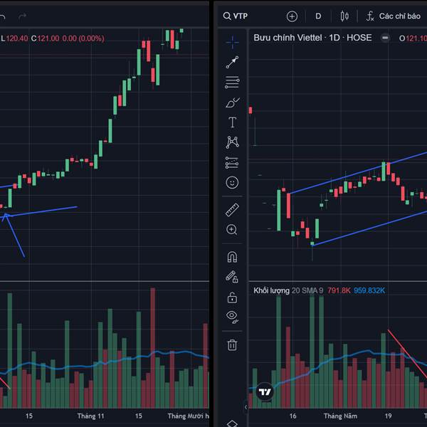Viewport: 427px width, 427px height.
Task: Add symbol to compare with plus icon
Action: (x=292, y=16)
